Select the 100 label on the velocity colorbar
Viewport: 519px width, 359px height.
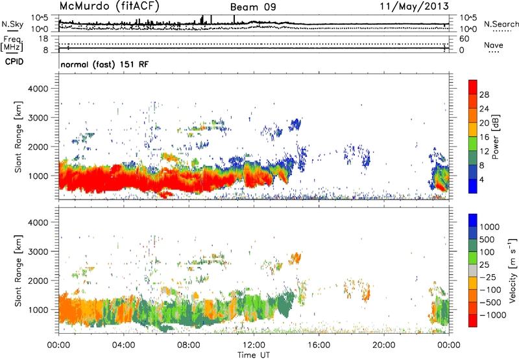click(487, 252)
